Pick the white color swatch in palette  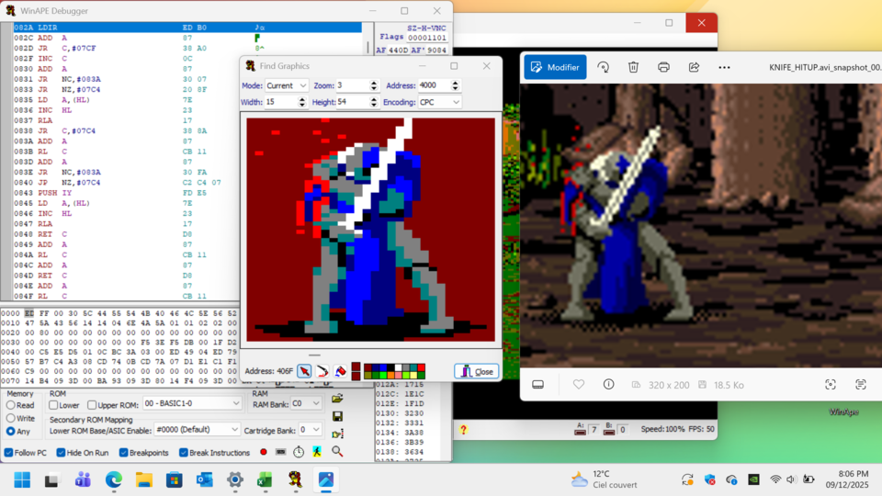point(398,367)
